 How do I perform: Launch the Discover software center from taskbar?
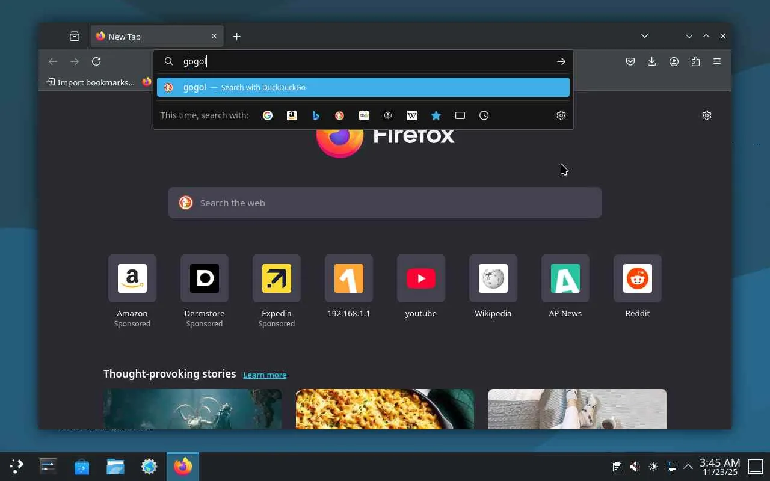coord(82,466)
